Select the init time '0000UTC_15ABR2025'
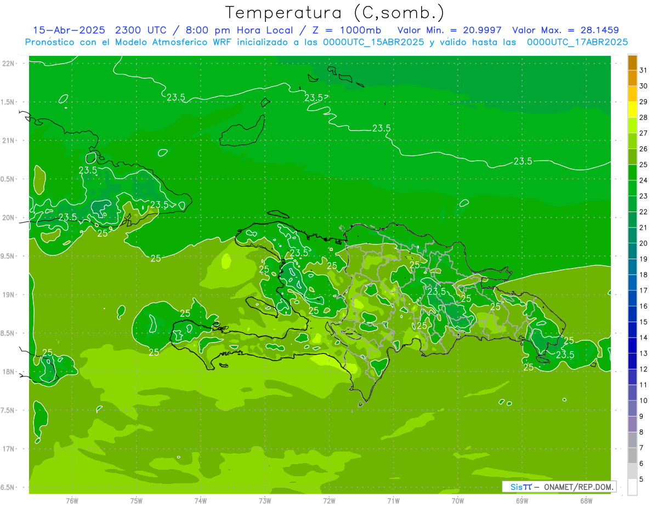 [373, 42]
